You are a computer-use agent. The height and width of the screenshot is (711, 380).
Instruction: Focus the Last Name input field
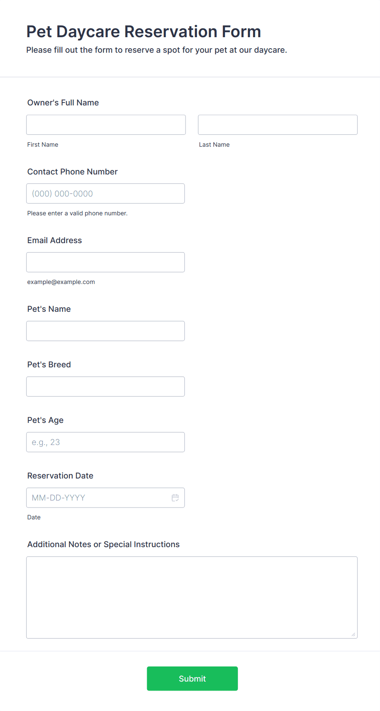pos(278,125)
